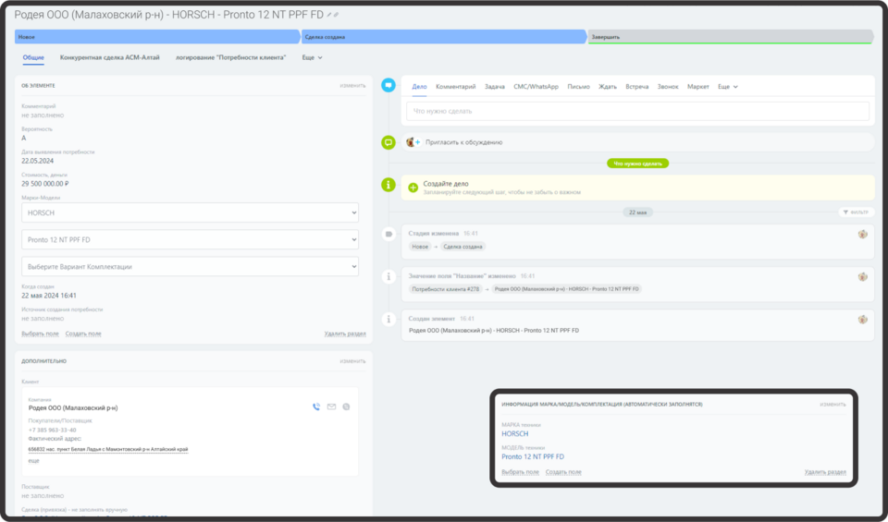Expand the Еще menu in timeline tabs

point(727,87)
